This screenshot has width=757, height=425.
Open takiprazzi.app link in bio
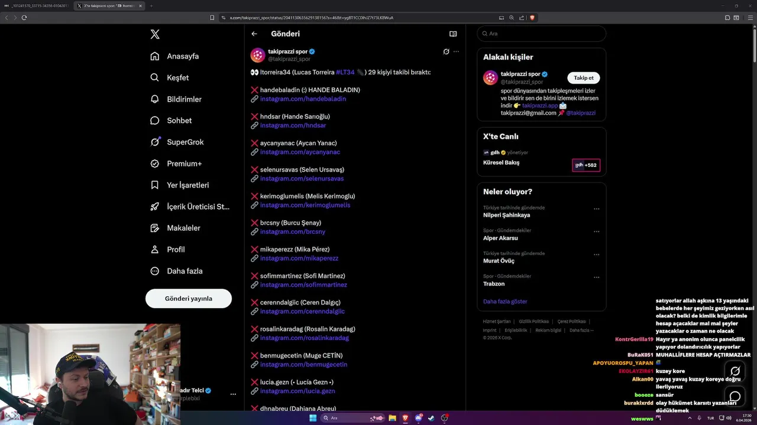pyautogui.click(x=540, y=106)
